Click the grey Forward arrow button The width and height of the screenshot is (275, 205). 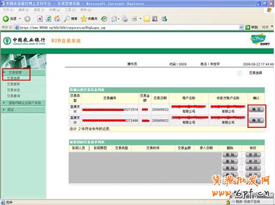pos(28,19)
